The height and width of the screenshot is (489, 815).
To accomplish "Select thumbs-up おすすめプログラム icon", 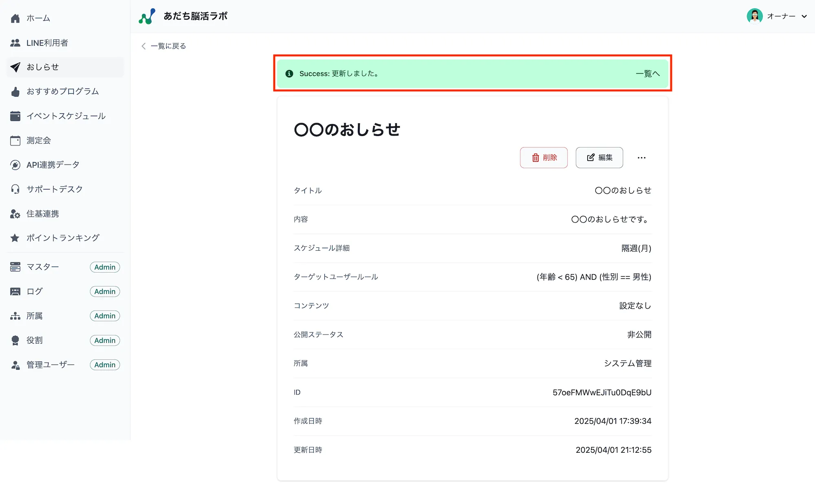I will [x=15, y=92].
